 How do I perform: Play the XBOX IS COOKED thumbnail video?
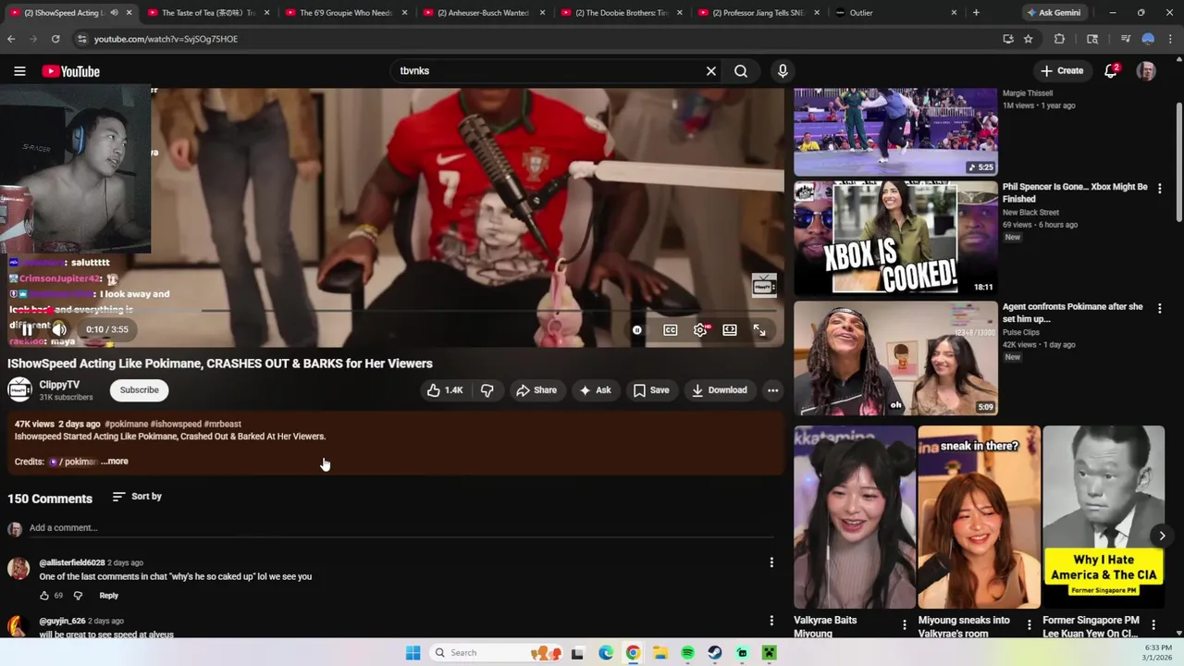click(x=895, y=239)
